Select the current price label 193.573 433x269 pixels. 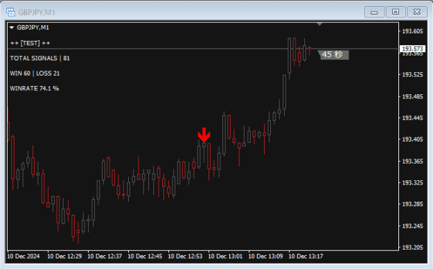tap(413, 49)
